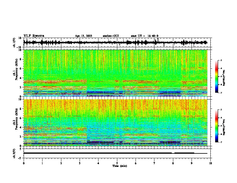Screen dimensions: 237x183
Task: Click the ch.1 color bar log(PSD) unit label
Action: pyautogui.click(x=224, y=78)
